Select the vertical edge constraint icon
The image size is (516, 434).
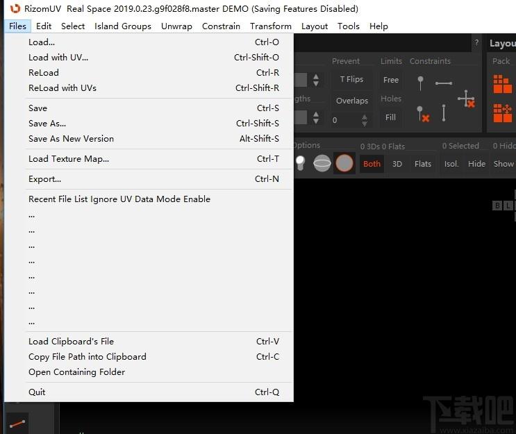[444, 113]
